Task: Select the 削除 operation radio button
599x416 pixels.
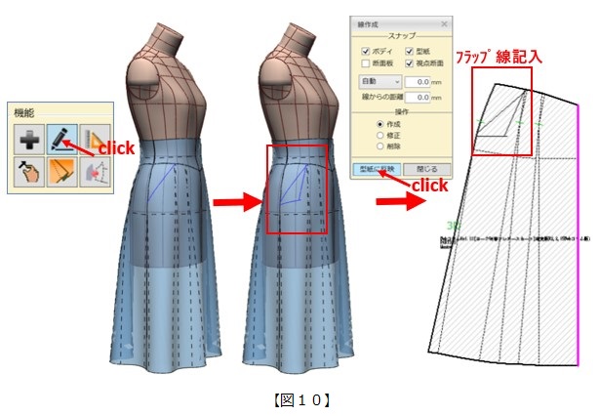Action: 379,146
